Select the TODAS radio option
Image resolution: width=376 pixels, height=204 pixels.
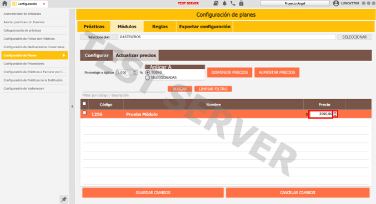click(148, 72)
